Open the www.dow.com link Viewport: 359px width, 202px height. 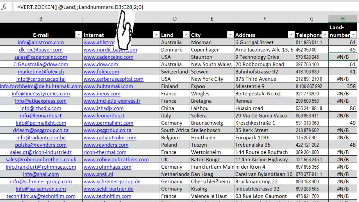click(101, 64)
